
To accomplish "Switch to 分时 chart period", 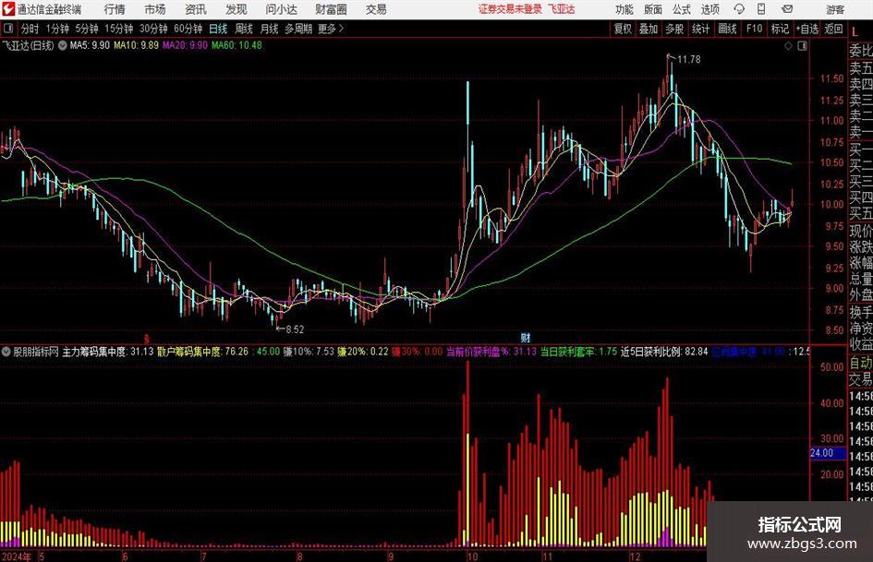I will tap(30, 29).
